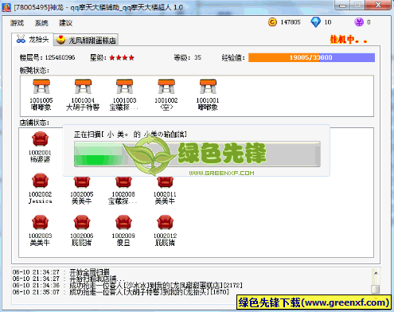Click the 杨婆婆 name under sofa 1002001
This screenshot has width=394, height=312.
40,159
